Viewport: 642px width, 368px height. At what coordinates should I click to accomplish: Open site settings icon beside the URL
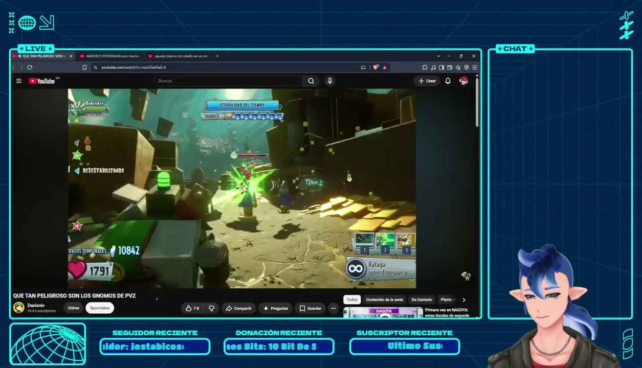pos(95,67)
